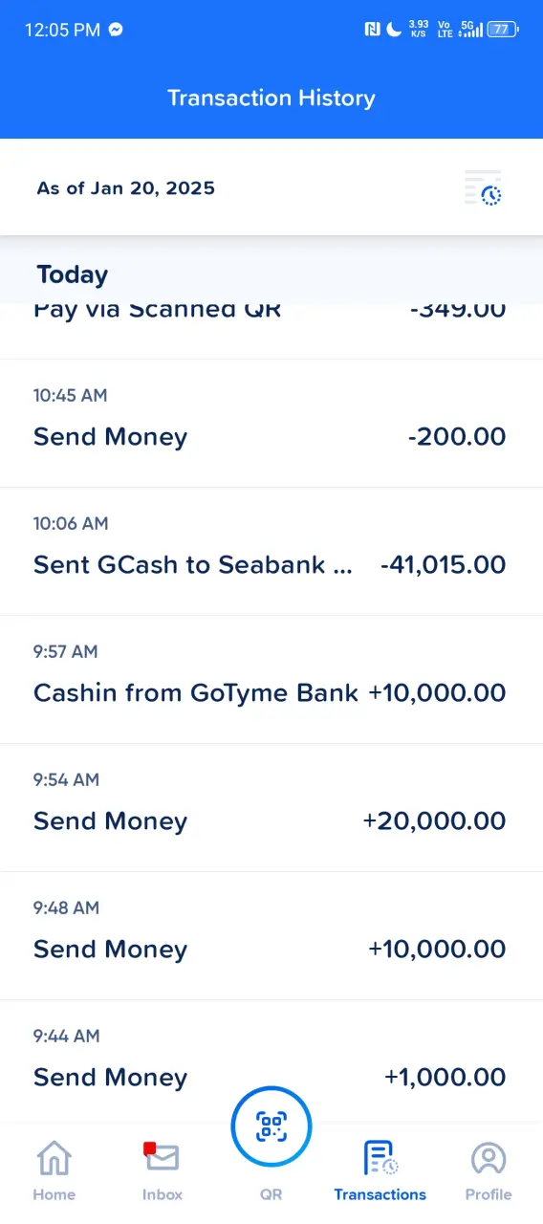Tap the As of Jan 20, 2025 text
This screenshot has height=1224, width=543.
pos(126,188)
